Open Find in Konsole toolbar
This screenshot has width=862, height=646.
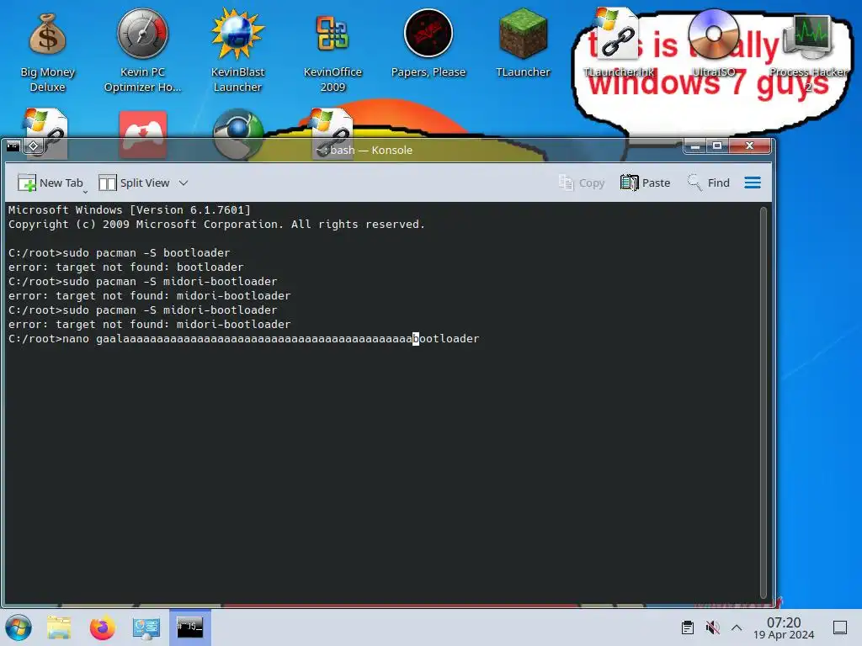709,183
